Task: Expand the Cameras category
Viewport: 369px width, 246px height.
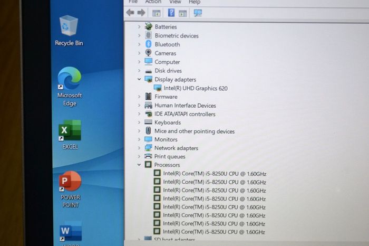Action: (139, 53)
